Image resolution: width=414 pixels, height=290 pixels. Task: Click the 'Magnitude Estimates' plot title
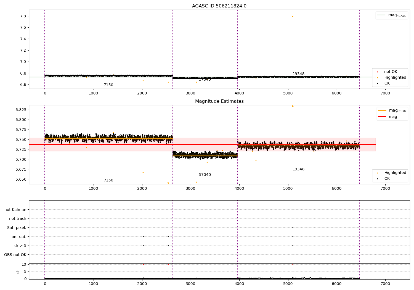[x=219, y=101]
